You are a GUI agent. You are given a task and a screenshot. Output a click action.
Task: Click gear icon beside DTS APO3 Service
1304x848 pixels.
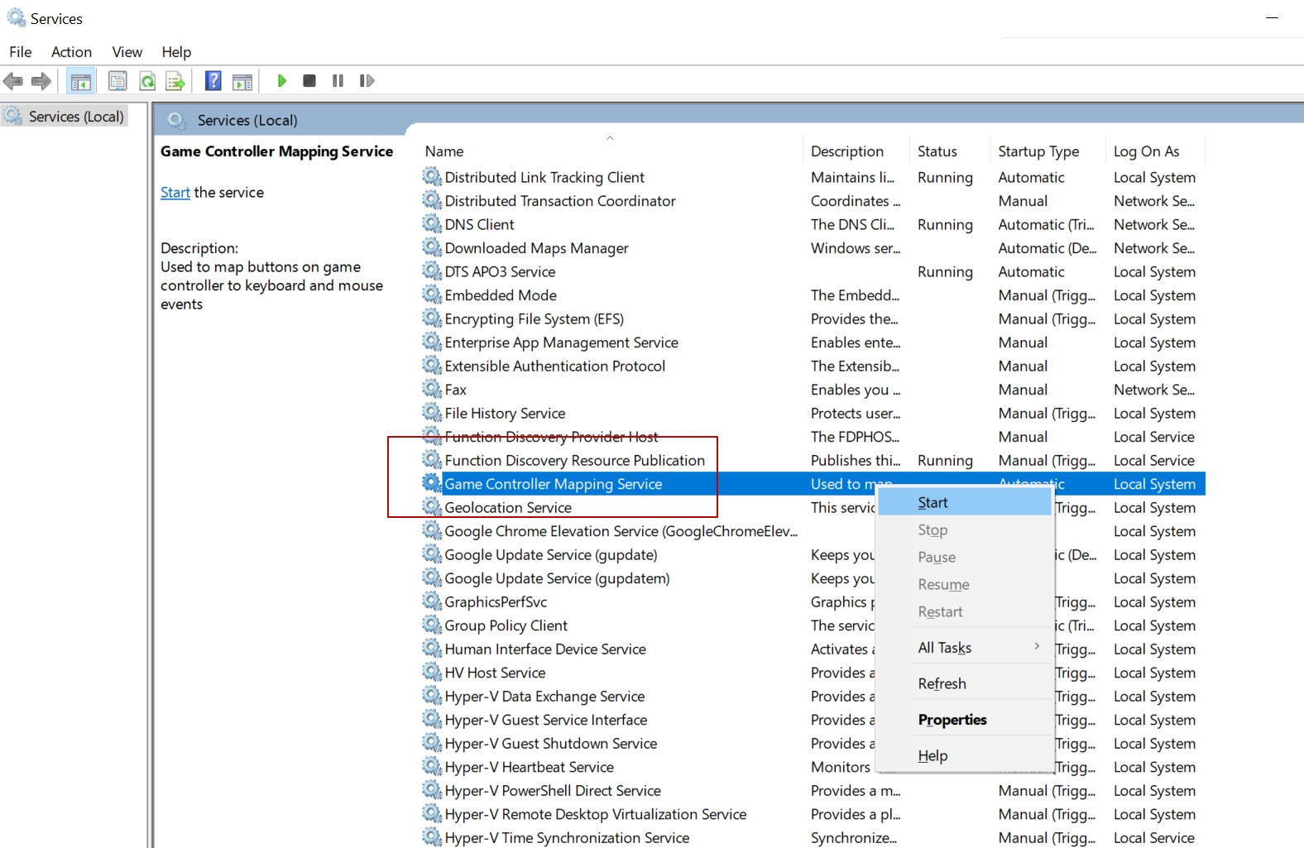tap(432, 271)
